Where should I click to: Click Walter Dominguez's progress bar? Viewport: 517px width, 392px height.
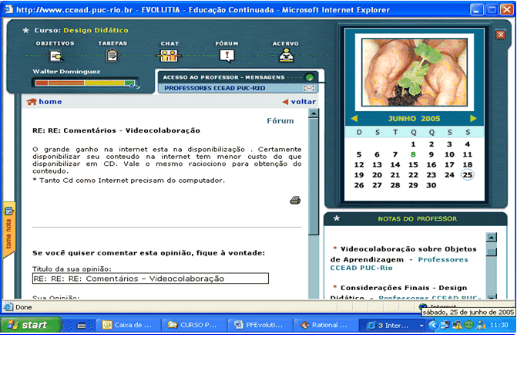point(85,83)
